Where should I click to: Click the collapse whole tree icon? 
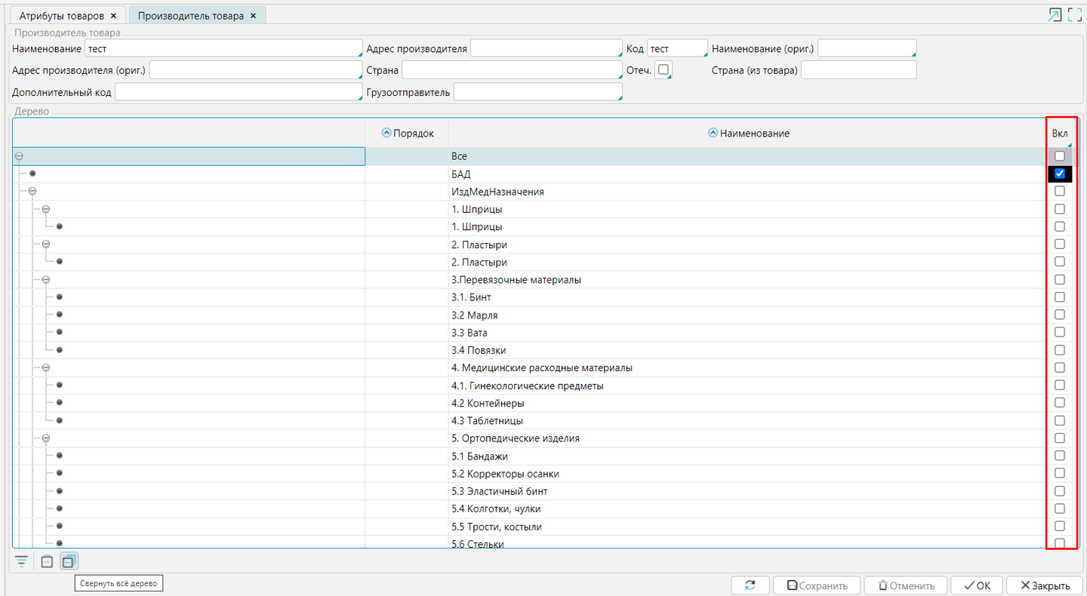pos(69,561)
